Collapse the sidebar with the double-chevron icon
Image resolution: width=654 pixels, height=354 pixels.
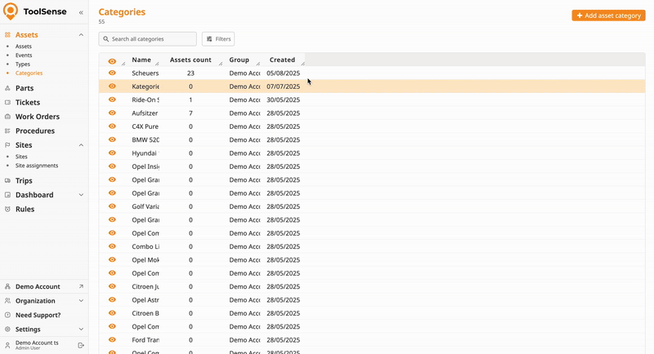point(80,13)
